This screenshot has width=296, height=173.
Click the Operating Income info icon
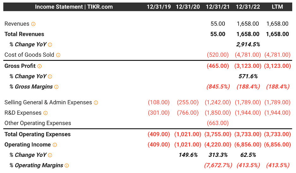55,145
